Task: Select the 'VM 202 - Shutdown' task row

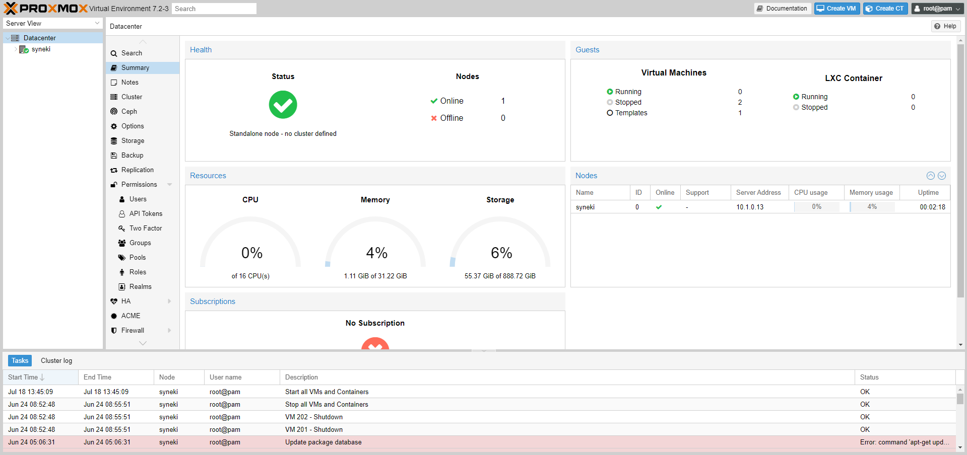Action: (479, 417)
